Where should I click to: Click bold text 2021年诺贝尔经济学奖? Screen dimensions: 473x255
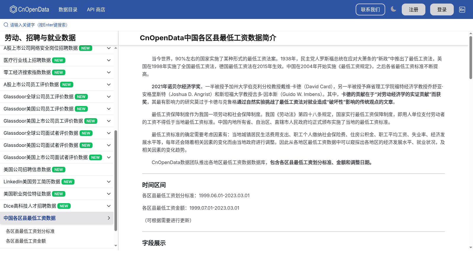click(x=176, y=86)
